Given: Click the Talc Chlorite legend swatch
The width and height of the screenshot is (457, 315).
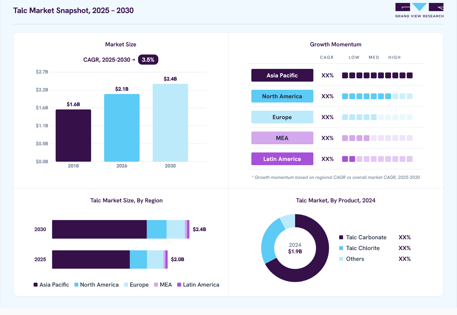Looking at the screenshot, I should [x=341, y=248].
